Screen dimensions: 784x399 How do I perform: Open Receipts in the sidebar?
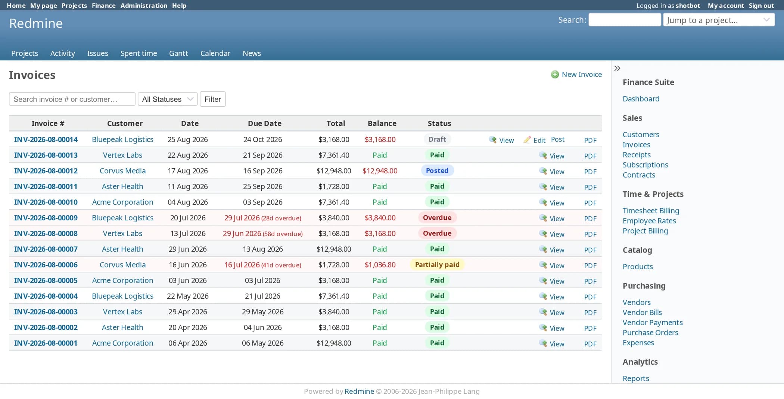click(637, 155)
